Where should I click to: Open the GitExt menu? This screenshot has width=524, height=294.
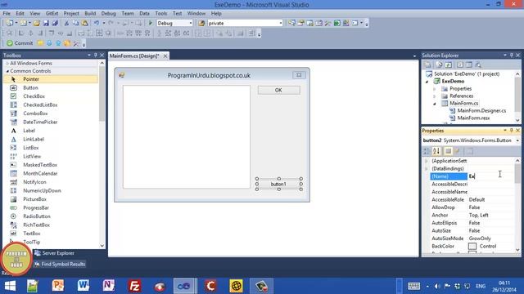tap(52, 13)
